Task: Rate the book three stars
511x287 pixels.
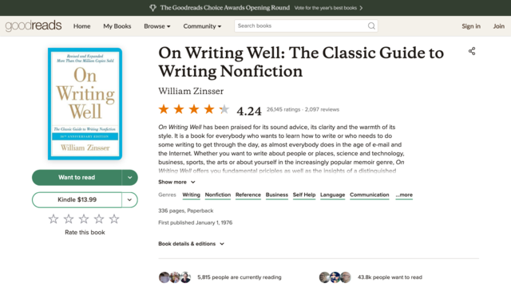Action: click(84, 219)
